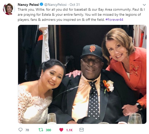The image size is (149, 134).
Task: Open the Oct 31 timestamp permalink
Action: (x=74, y=5)
